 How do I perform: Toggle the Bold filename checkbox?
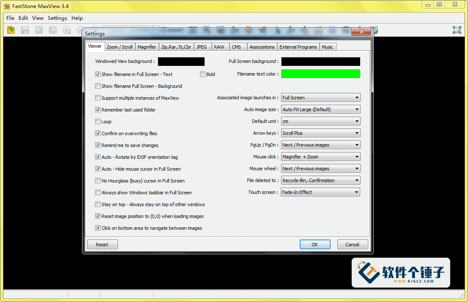click(203, 74)
